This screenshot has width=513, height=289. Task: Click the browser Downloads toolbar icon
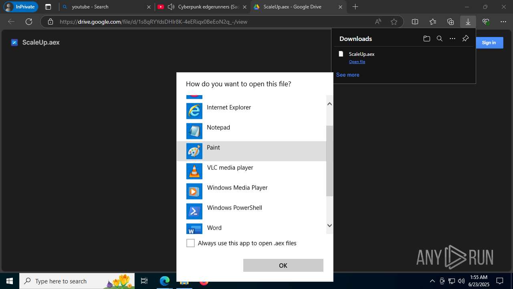click(468, 22)
